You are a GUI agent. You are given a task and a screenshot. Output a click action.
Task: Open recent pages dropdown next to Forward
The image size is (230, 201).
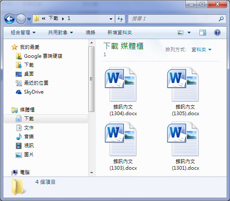pyautogui.click(x=29, y=19)
